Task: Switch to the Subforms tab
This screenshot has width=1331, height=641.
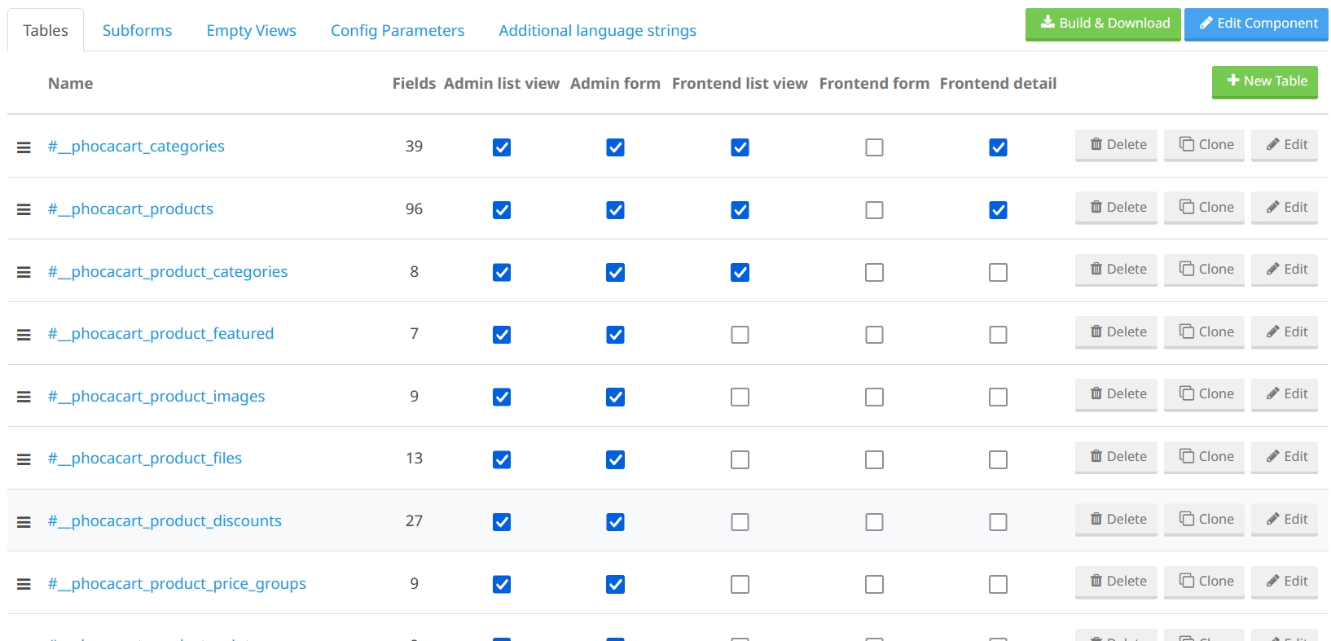Action: pyautogui.click(x=137, y=31)
